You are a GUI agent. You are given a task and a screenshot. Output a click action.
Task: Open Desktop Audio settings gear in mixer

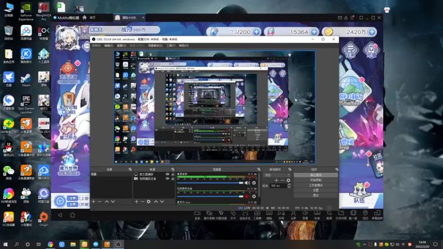(x=254, y=183)
